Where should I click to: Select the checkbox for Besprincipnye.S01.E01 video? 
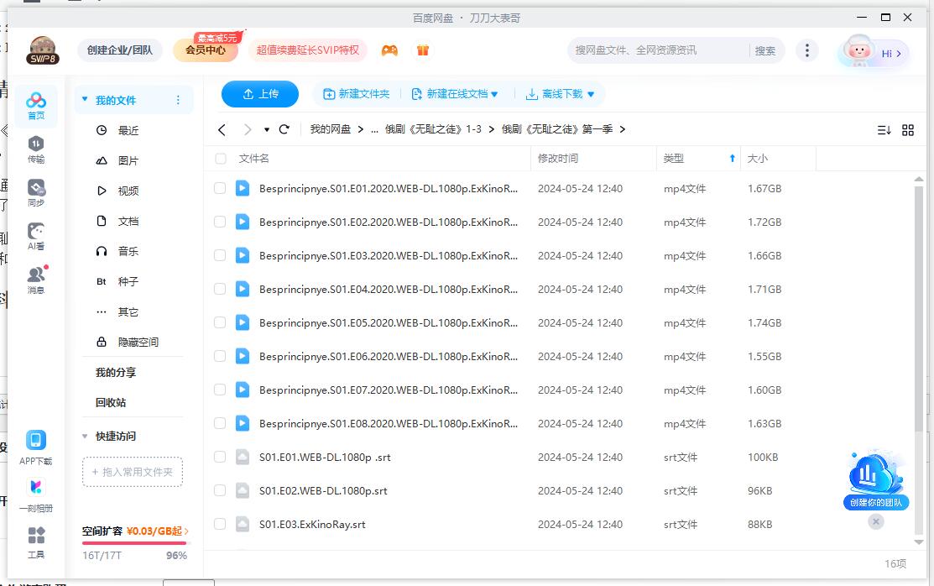[220, 188]
